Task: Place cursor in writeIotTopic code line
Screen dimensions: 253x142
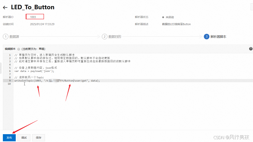Action: click(x=57, y=81)
